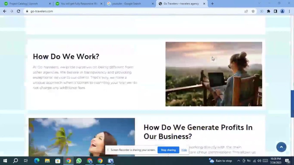The image size is (294, 165).
Task: Click the Meet Now tray icon
Action: (x=244, y=161)
